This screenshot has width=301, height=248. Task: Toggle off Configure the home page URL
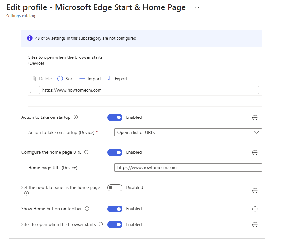point(115,152)
